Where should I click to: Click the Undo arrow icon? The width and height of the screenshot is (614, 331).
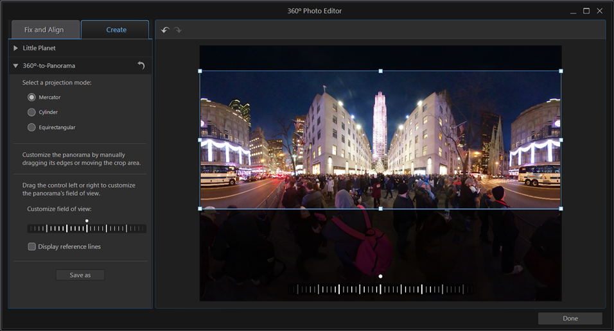coord(165,30)
